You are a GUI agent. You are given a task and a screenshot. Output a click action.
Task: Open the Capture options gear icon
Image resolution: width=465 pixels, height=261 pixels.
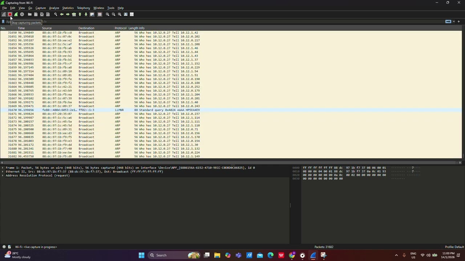[22, 14]
